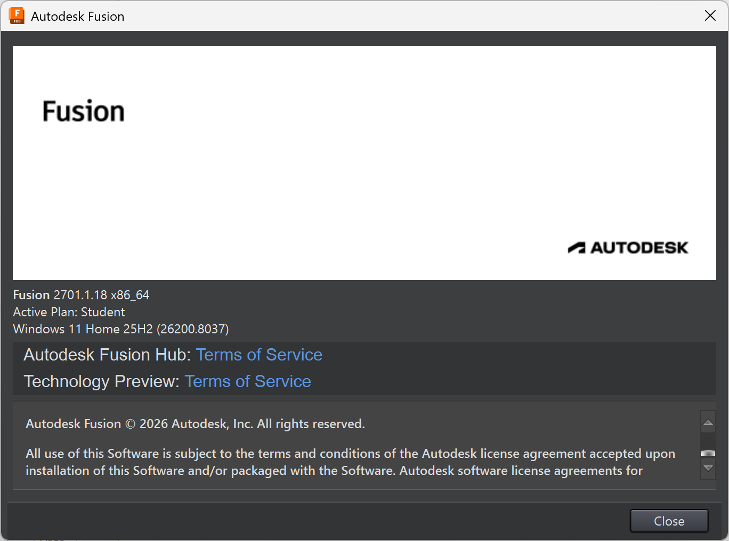Click the Autodesk Fusion app icon in title bar

pos(17,16)
